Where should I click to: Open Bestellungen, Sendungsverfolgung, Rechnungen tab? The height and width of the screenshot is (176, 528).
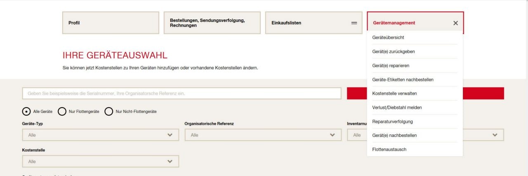click(x=212, y=23)
